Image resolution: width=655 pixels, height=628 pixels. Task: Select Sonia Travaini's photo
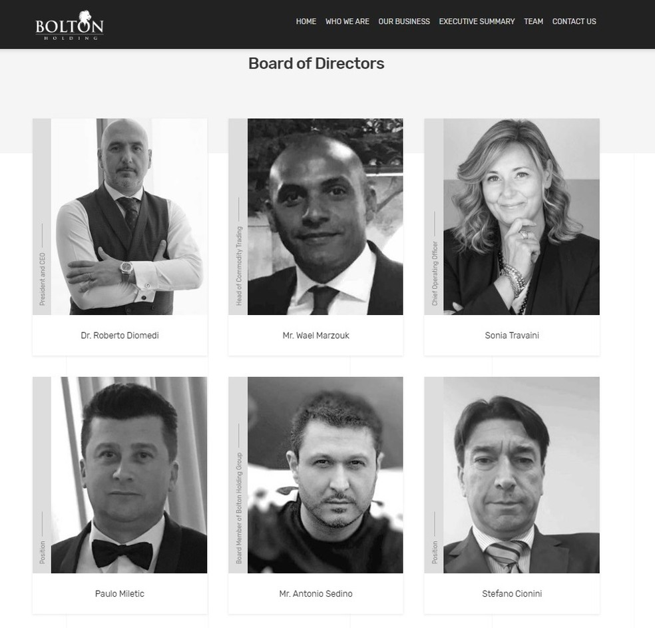[x=521, y=216]
